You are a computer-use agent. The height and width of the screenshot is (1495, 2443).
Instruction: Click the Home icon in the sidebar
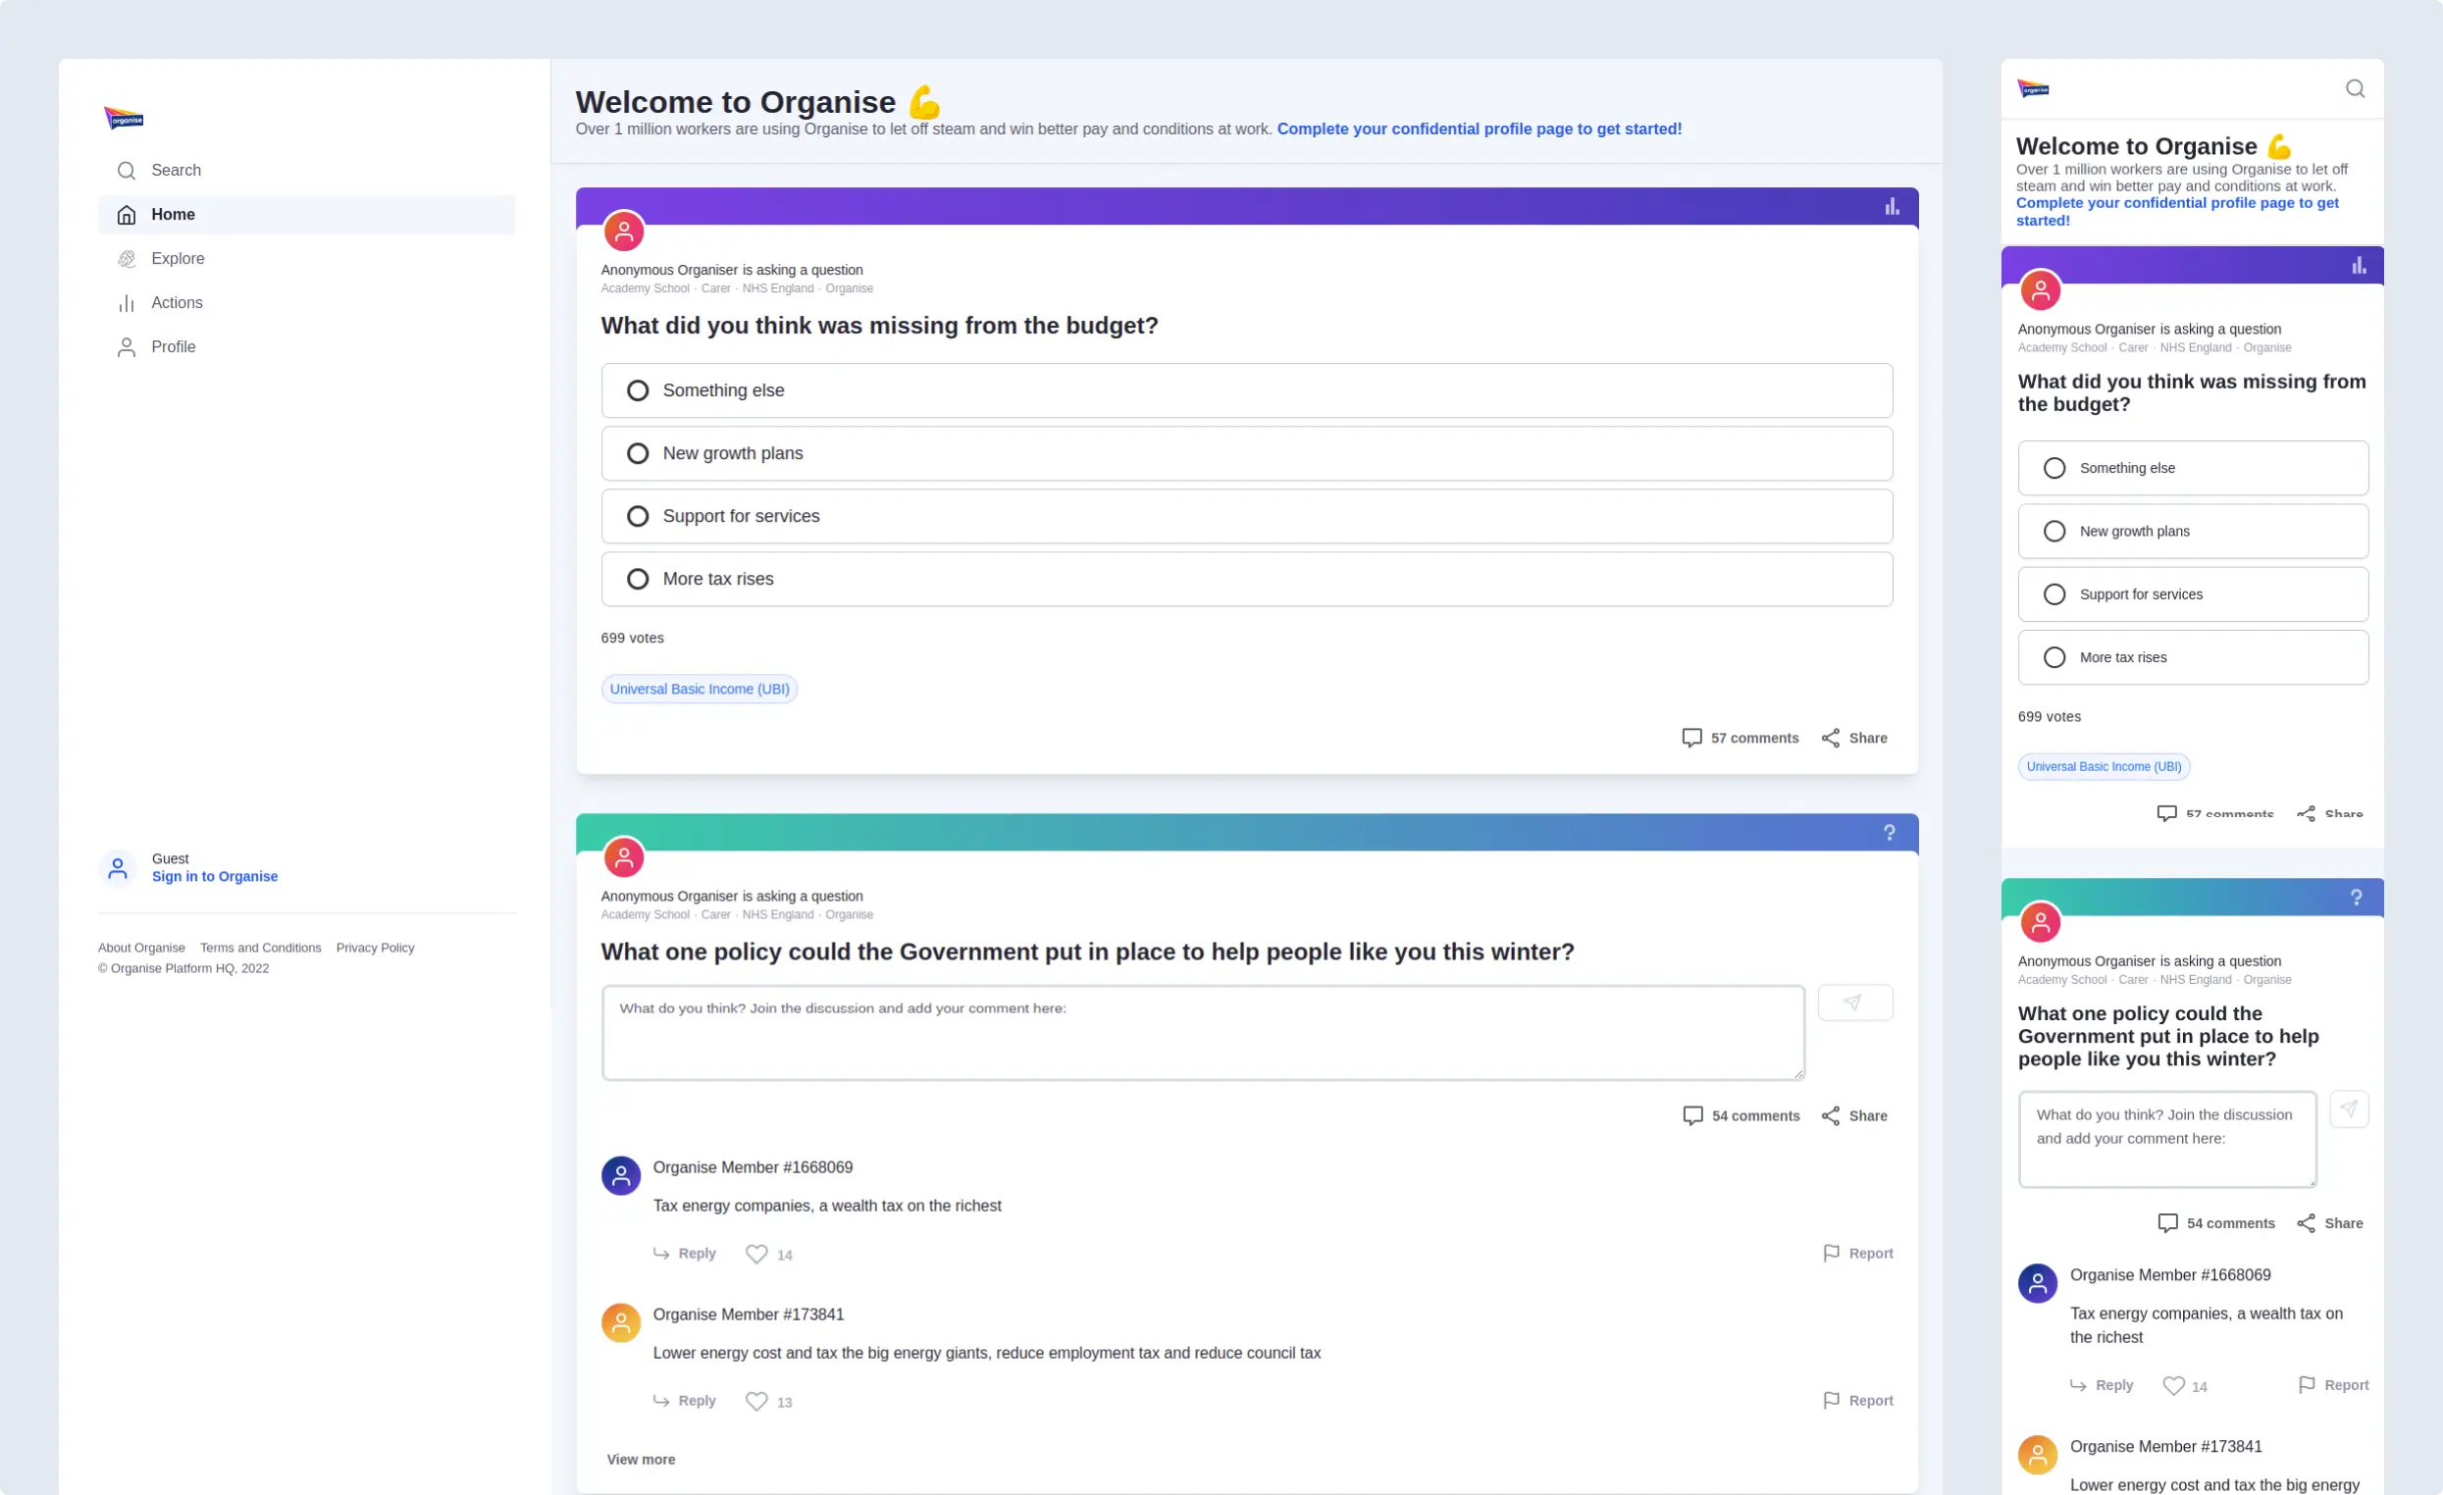(126, 214)
